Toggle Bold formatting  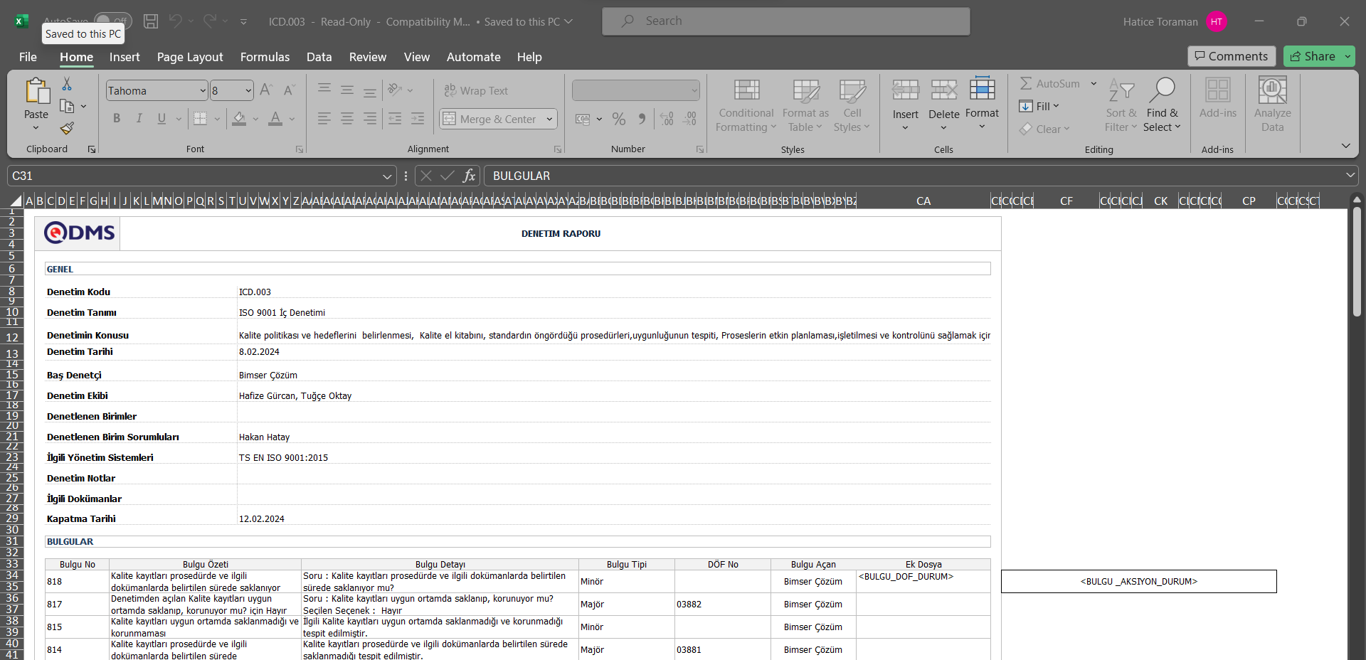pyautogui.click(x=117, y=119)
